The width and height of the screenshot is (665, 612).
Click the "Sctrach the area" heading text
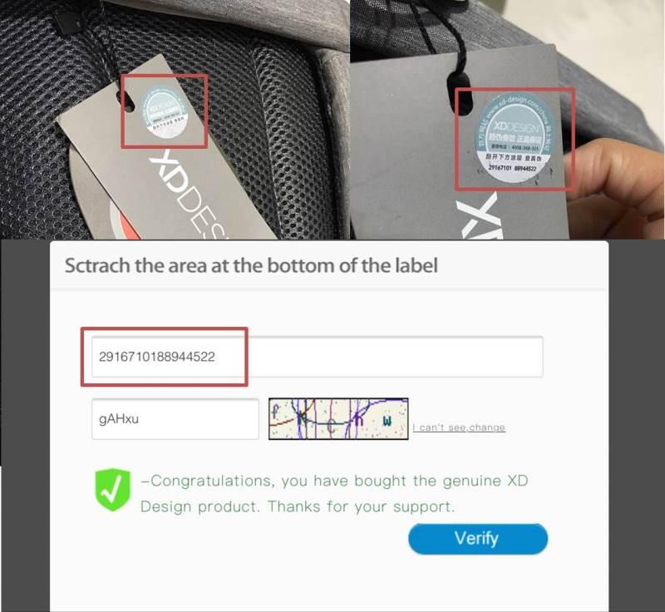coord(251,265)
